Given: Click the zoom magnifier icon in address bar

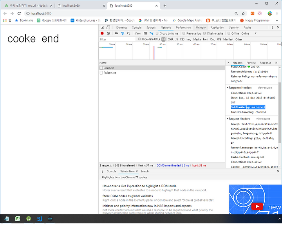Looking at the screenshot, I should [236, 13].
